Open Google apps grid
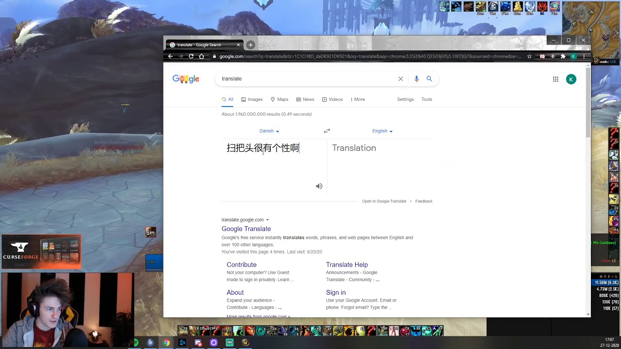 coord(556,79)
